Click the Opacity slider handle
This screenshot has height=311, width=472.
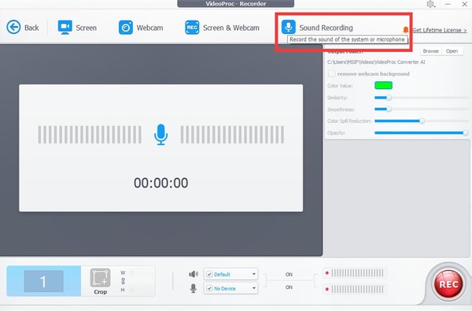pos(466,132)
